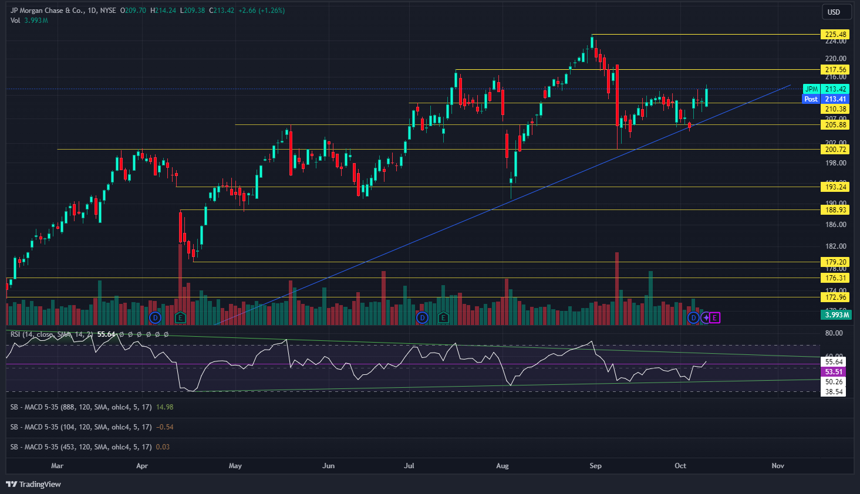Click the 179.20 price line label
Viewport: 860px width, 494px height.
tap(835, 262)
